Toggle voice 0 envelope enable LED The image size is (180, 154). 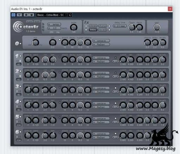[60, 40]
